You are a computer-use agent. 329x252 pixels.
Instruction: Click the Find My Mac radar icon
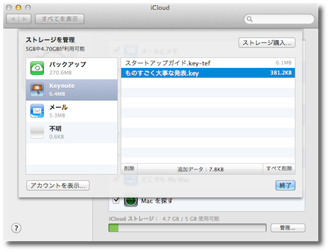(x=131, y=201)
